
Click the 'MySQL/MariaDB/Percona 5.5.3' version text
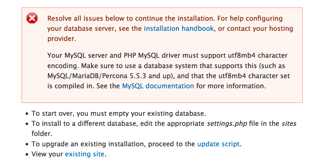97,76
